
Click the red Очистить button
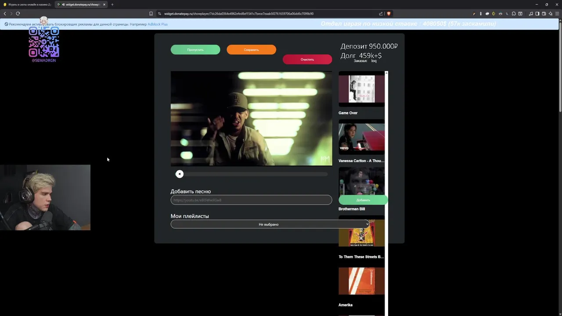(x=307, y=59)
